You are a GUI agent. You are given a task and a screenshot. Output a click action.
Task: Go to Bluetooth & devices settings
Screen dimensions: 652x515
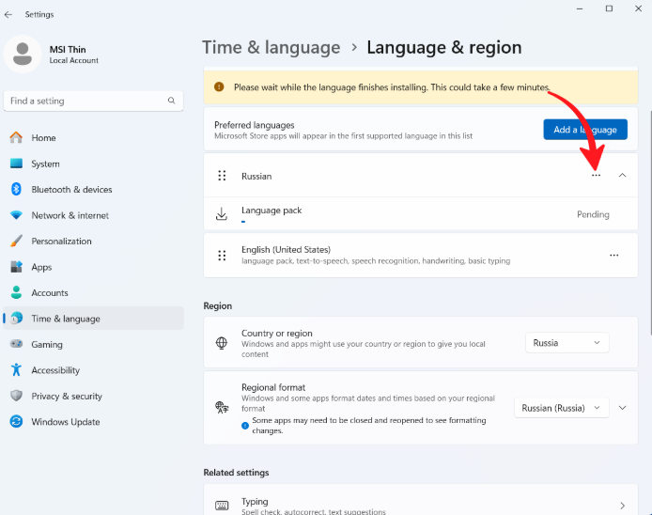[x=71, y=189]
